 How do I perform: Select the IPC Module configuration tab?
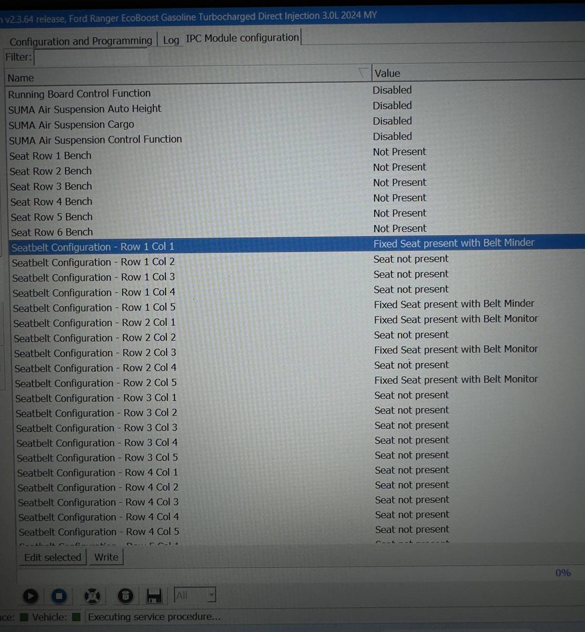(242, 38)
